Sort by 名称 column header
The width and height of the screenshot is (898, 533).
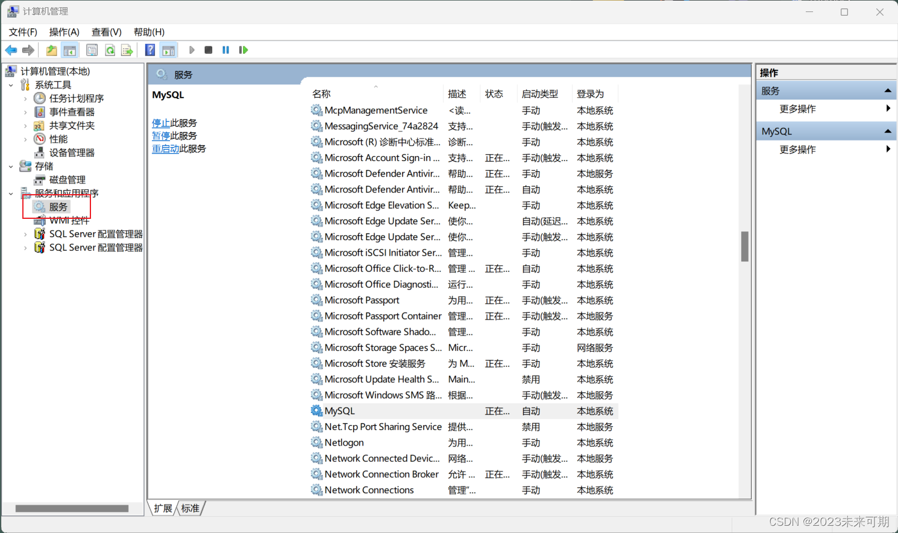pyautogui.click(x=376, y=93)
